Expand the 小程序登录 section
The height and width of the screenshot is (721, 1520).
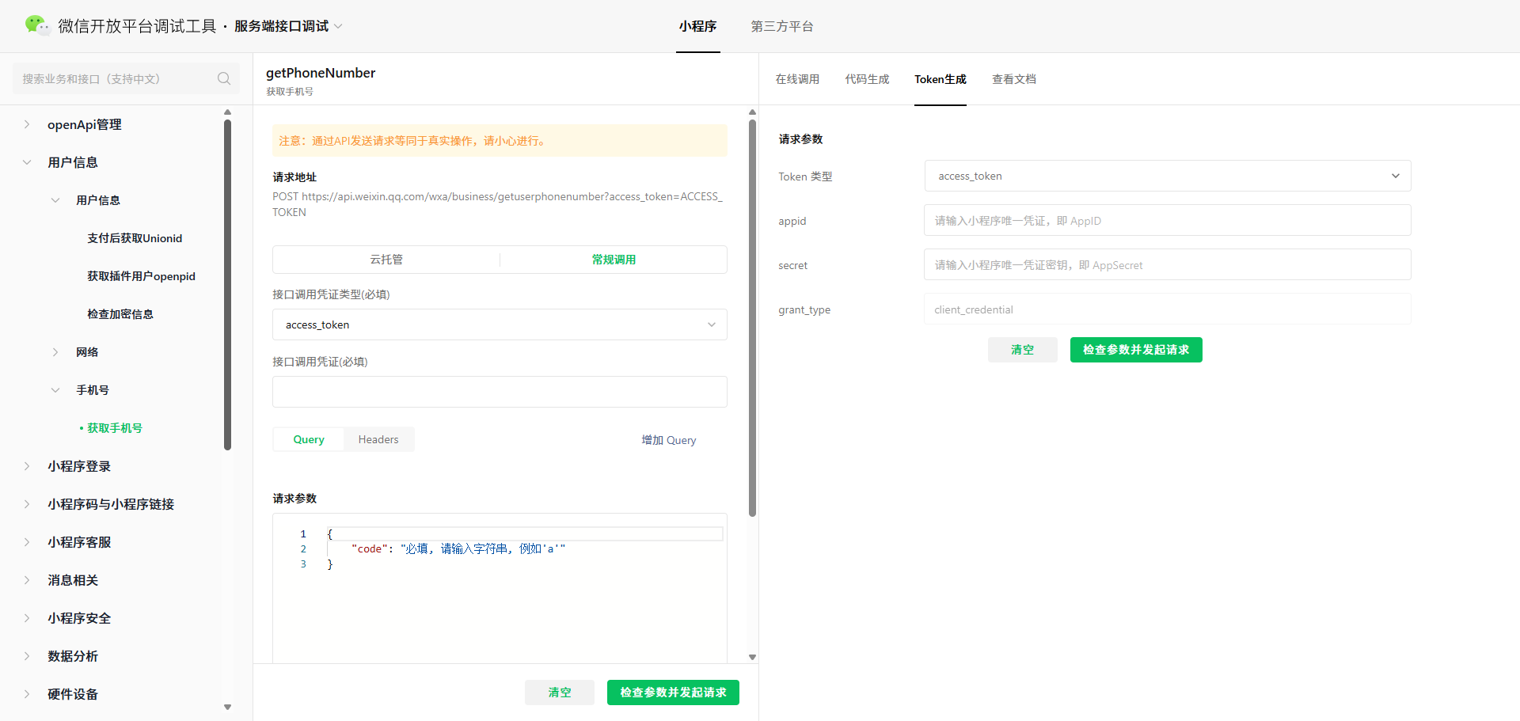click(x=27, y=466)
